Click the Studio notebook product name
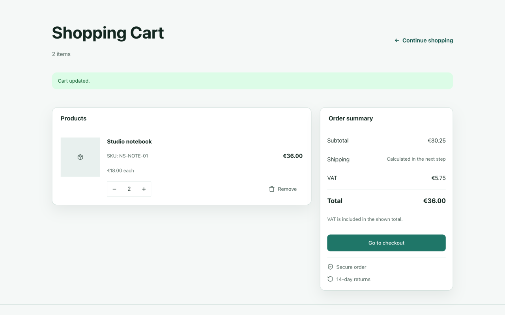The image size is (505, 315). click(x=129, y=141)
